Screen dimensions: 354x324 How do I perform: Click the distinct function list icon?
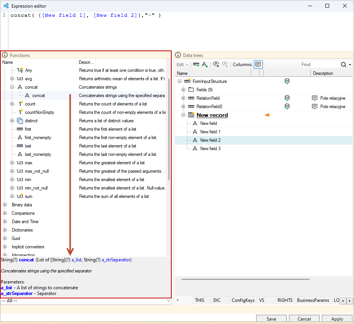[x=20, y=121]
